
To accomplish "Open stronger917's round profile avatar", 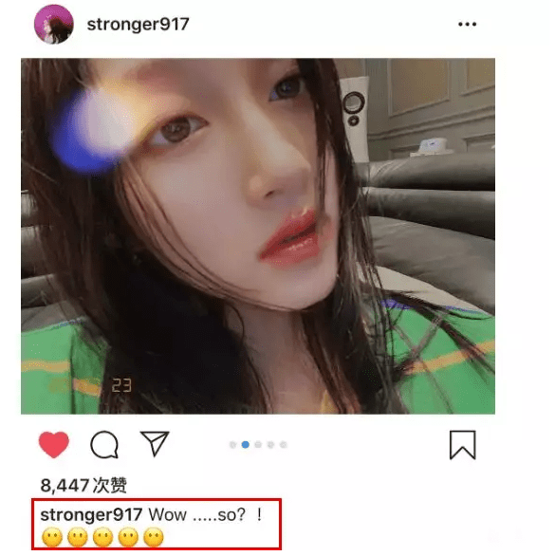I will [54, 24].
